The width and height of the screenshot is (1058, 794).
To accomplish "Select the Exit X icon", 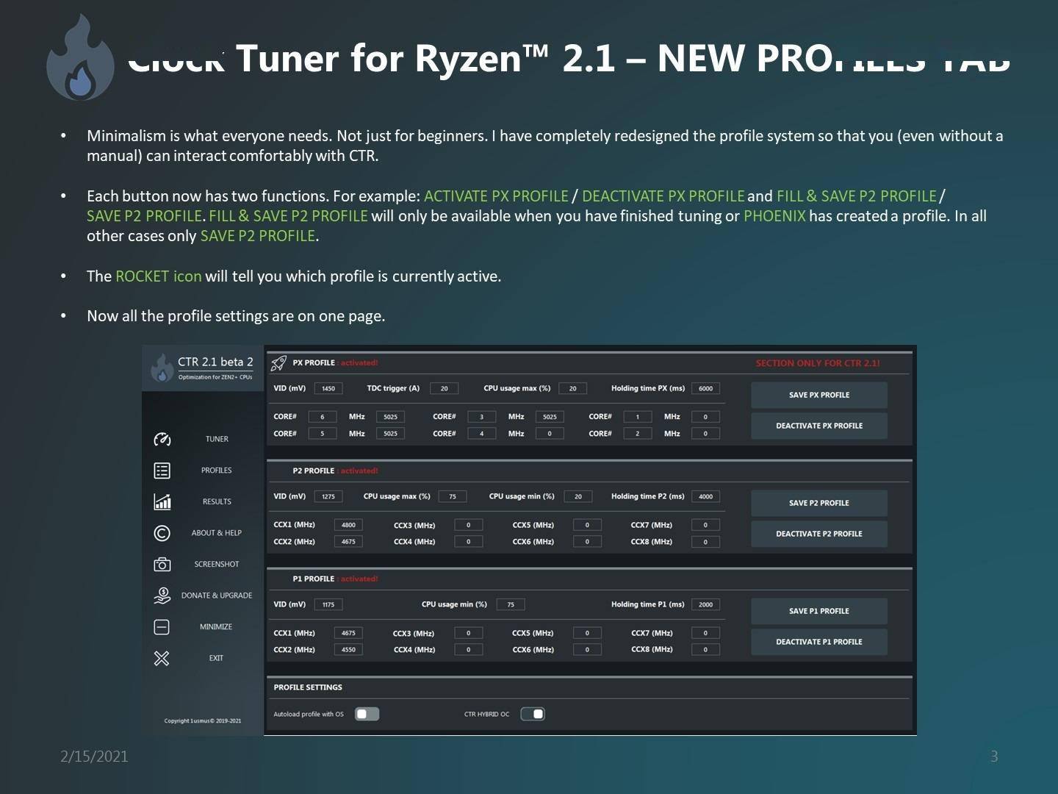I will [x=162, y=658].
